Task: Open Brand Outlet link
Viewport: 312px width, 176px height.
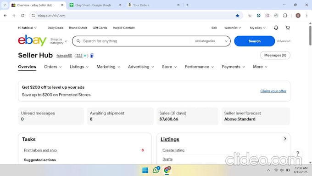Action: (x=78, y=28)
